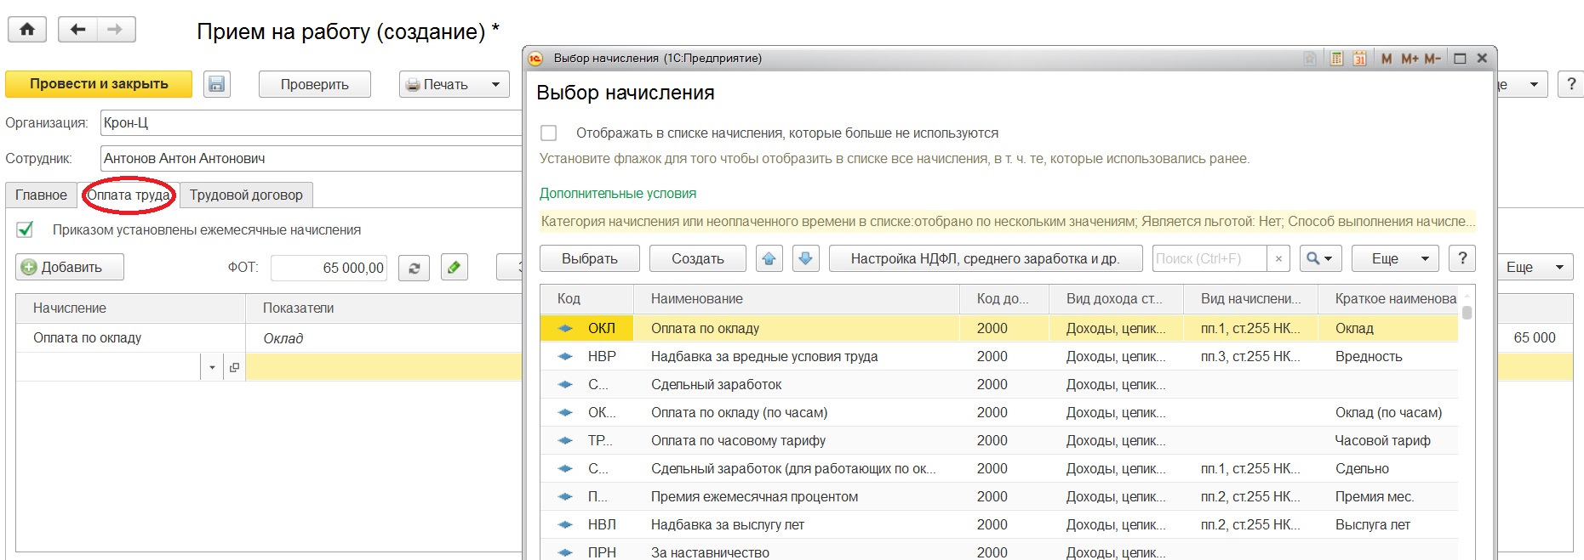
Task: Click the Создать button
Action: [698, 258]
